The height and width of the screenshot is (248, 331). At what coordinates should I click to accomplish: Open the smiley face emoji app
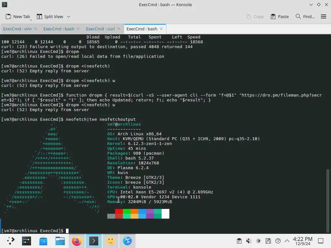tap(111, 241)
